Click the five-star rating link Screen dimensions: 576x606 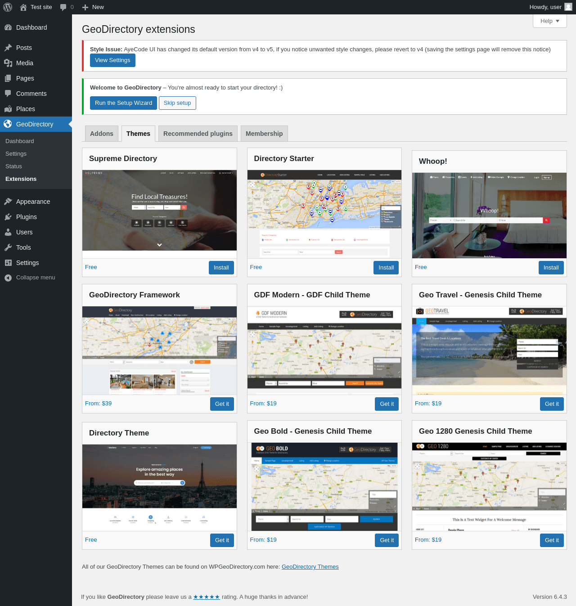[x=207, y=597]
